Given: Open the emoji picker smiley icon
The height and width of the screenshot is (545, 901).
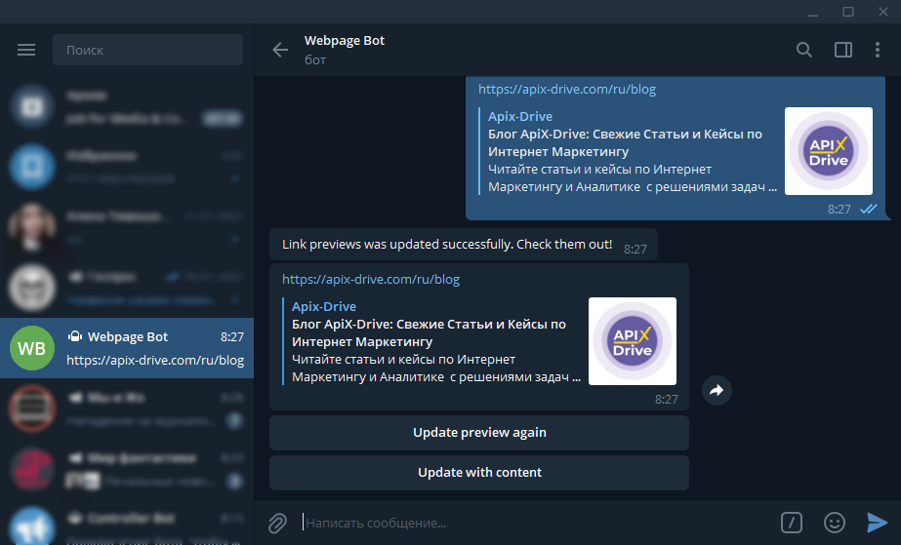Looking at the screenshot, I should coord(835,523).
